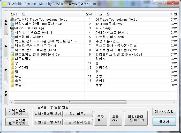Viewport: 181px width, 133px height.
Task: Select the 논병아리 folder icon
Action: (12, 67)
